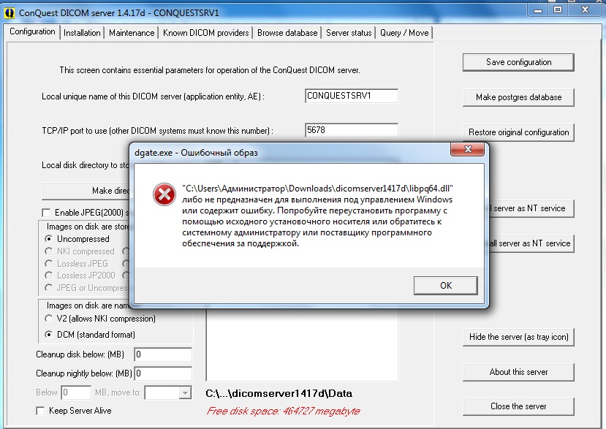
Task: Click Close the server button
Action: tap(518, 406)
